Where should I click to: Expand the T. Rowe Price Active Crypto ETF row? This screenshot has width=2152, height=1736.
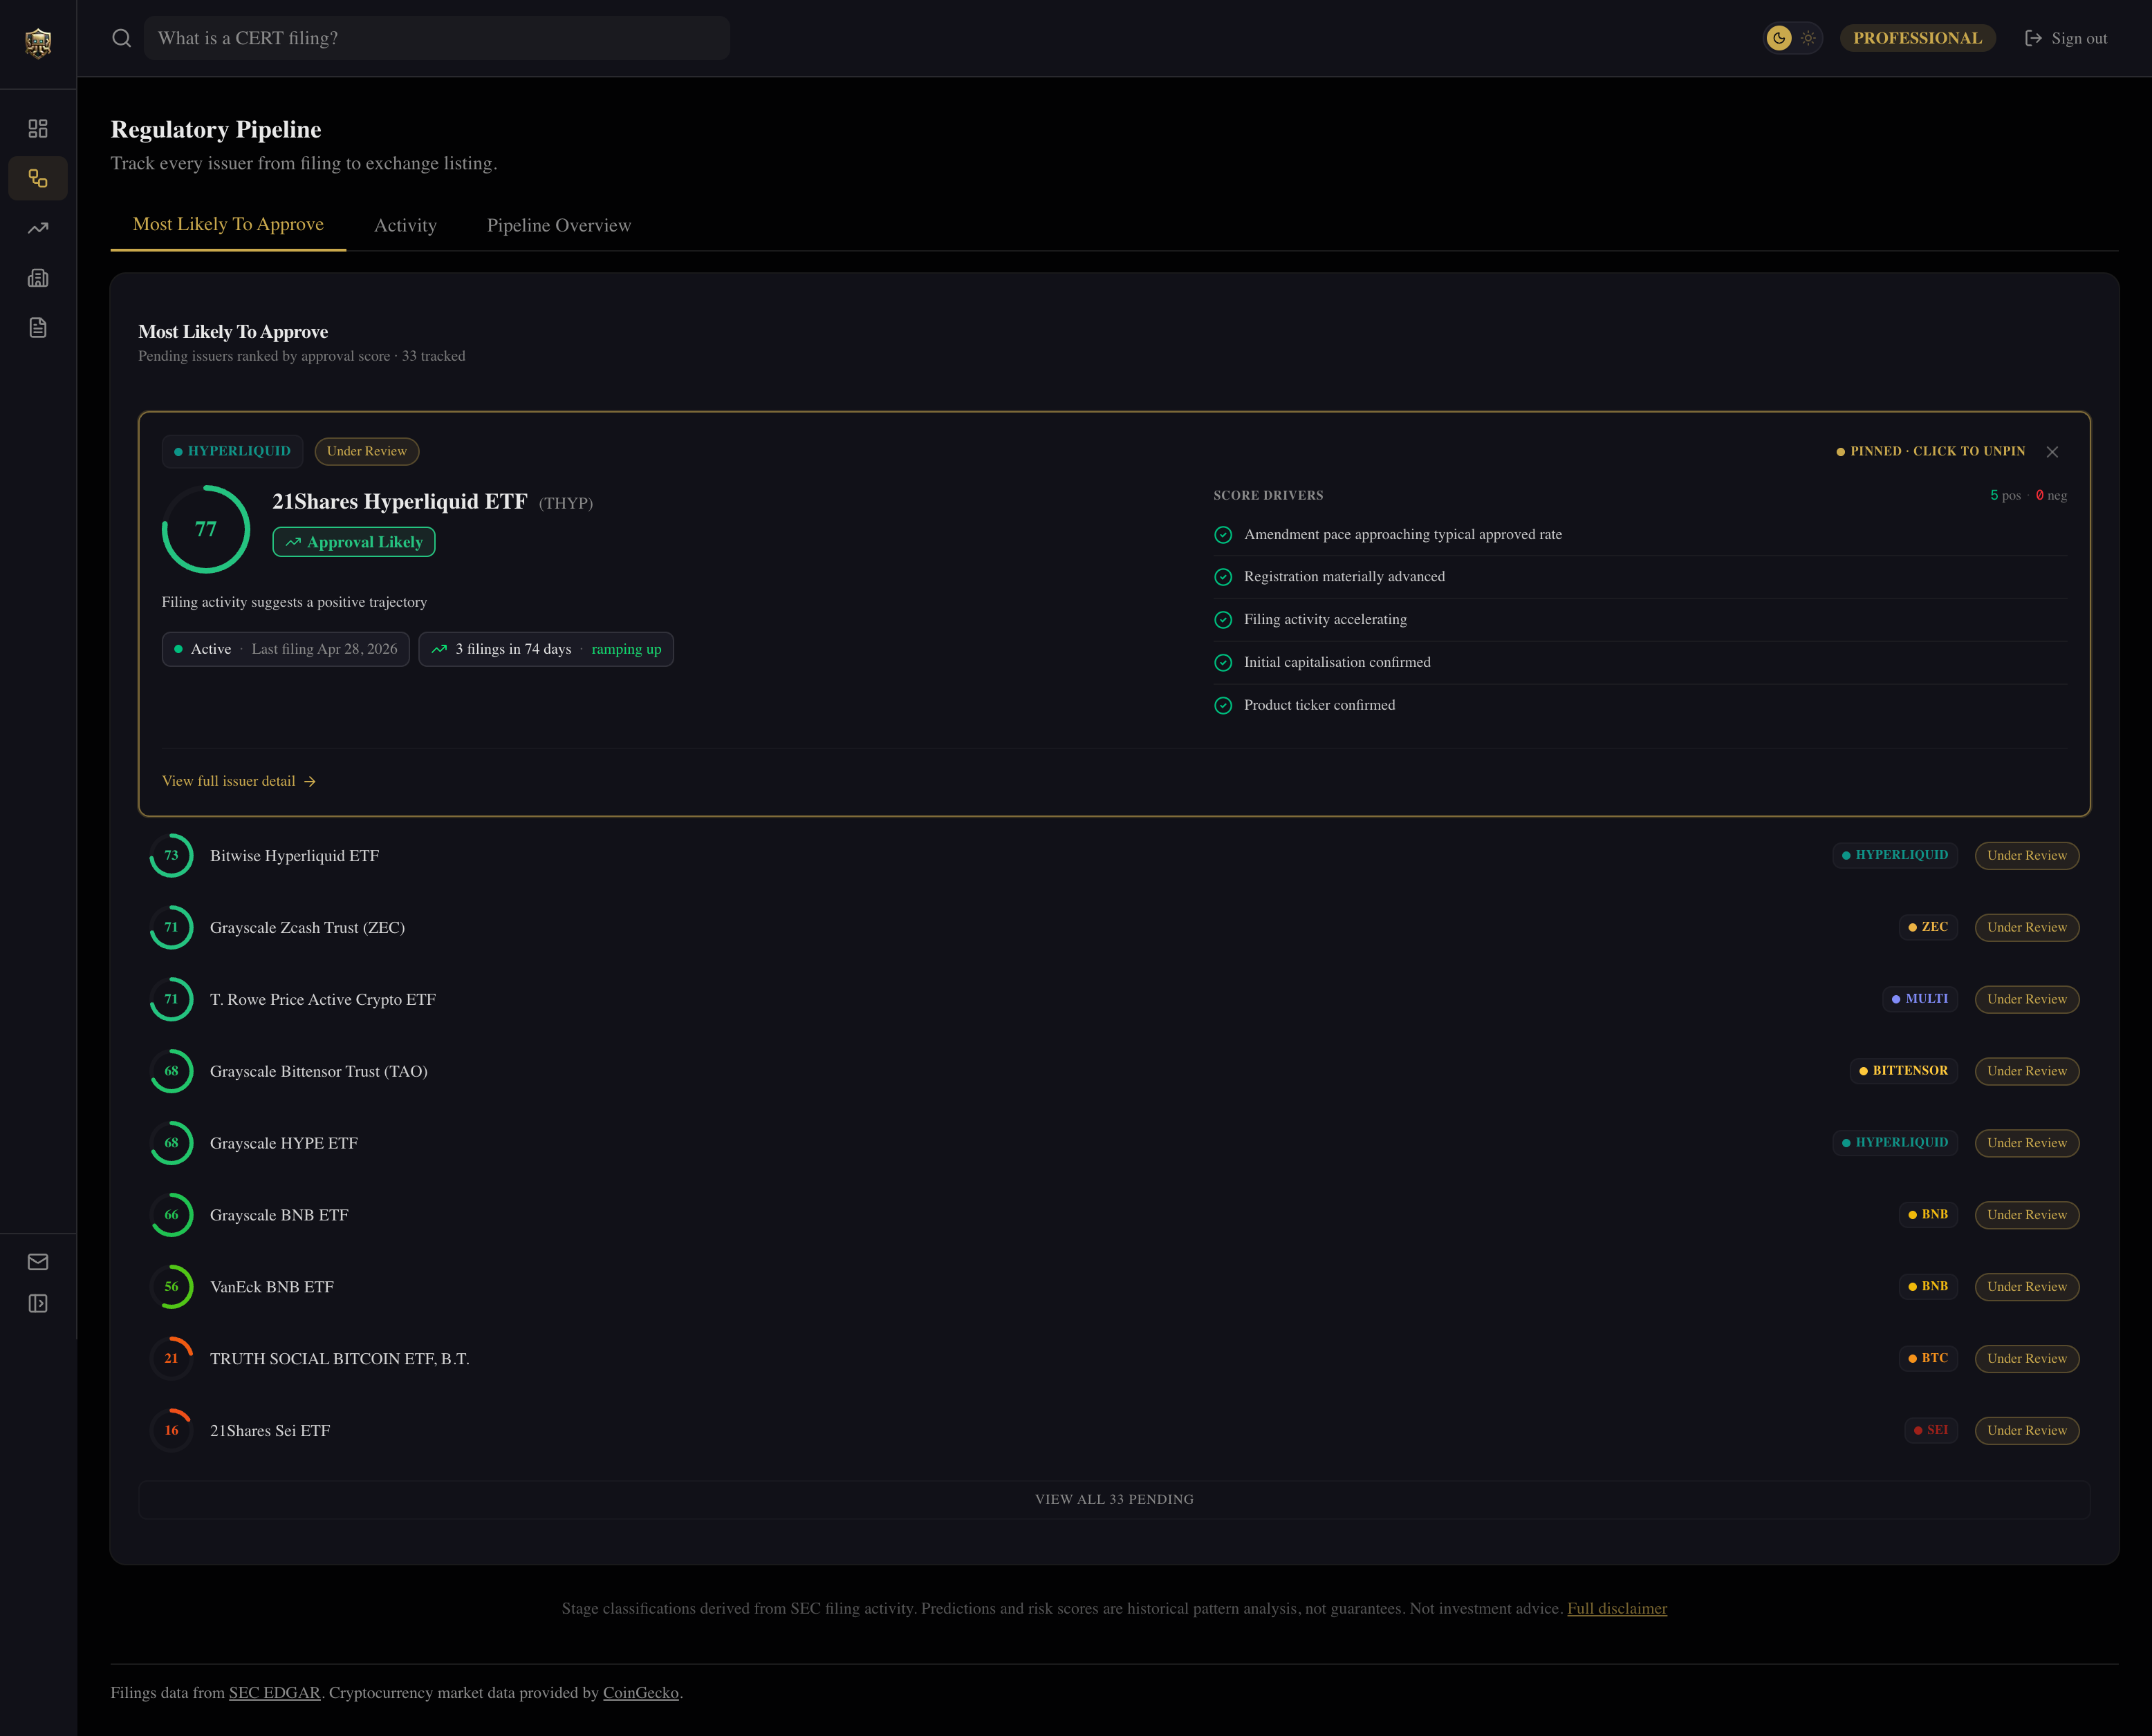pos(1113,1000)
